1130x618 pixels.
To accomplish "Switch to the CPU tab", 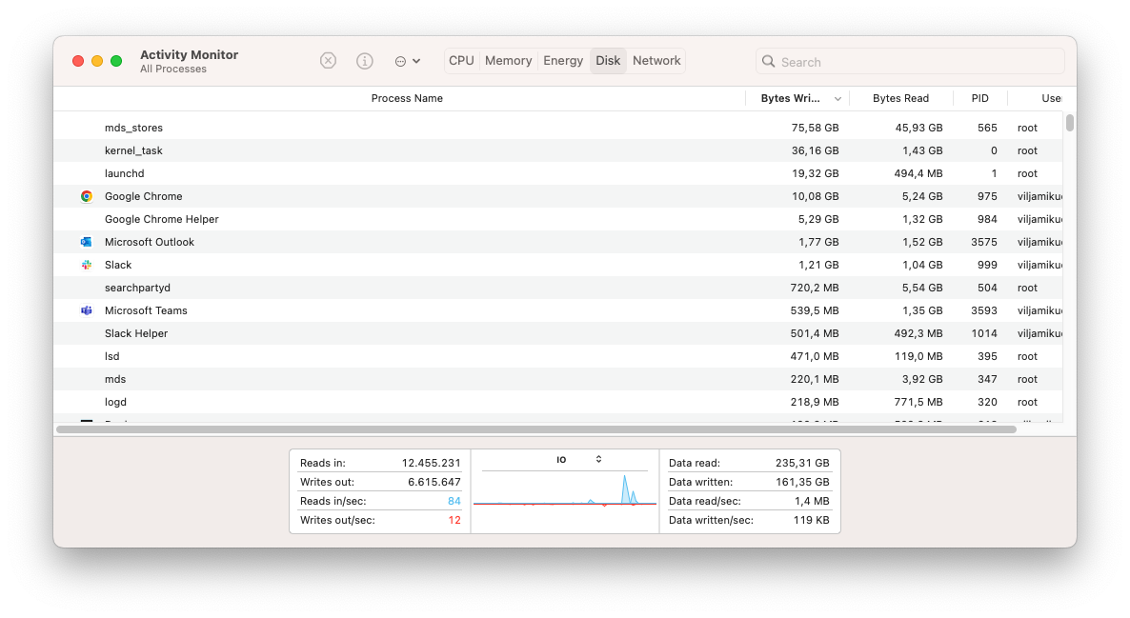I will (461, 61).
